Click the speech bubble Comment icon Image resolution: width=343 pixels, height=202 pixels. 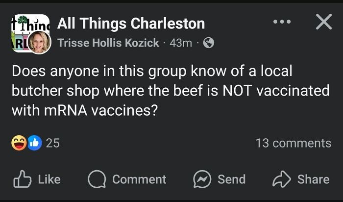click(97, 179)
